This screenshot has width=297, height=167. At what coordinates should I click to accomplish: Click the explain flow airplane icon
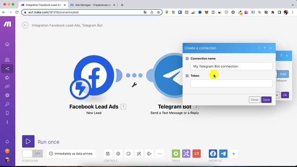(149, 154)
